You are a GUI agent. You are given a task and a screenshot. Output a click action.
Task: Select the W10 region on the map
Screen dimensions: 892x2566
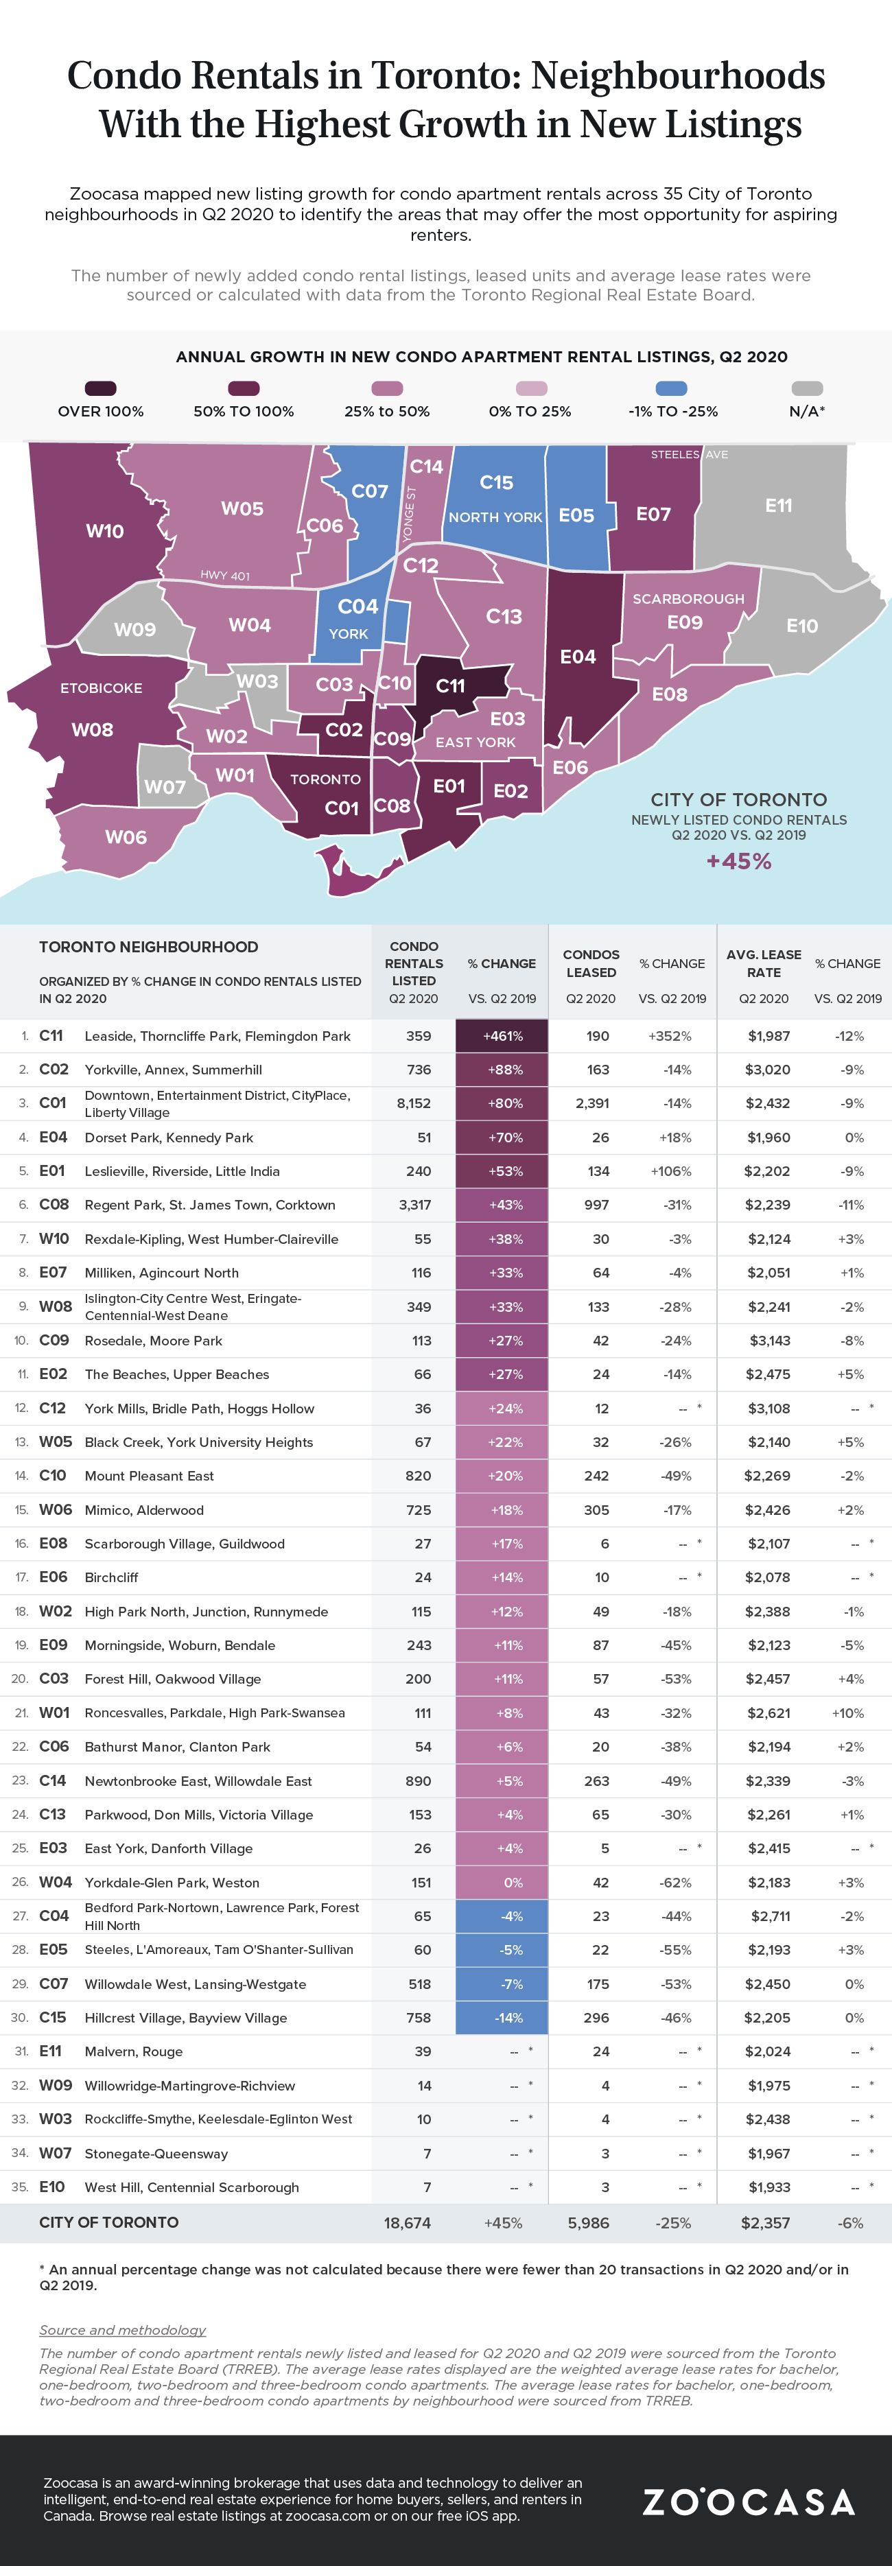click(x=104, y=531)
